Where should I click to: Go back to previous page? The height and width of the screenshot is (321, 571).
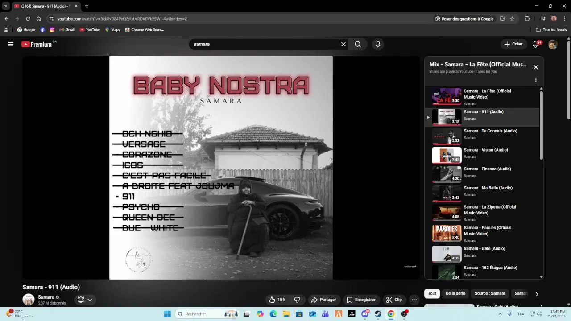click(6, 19)
